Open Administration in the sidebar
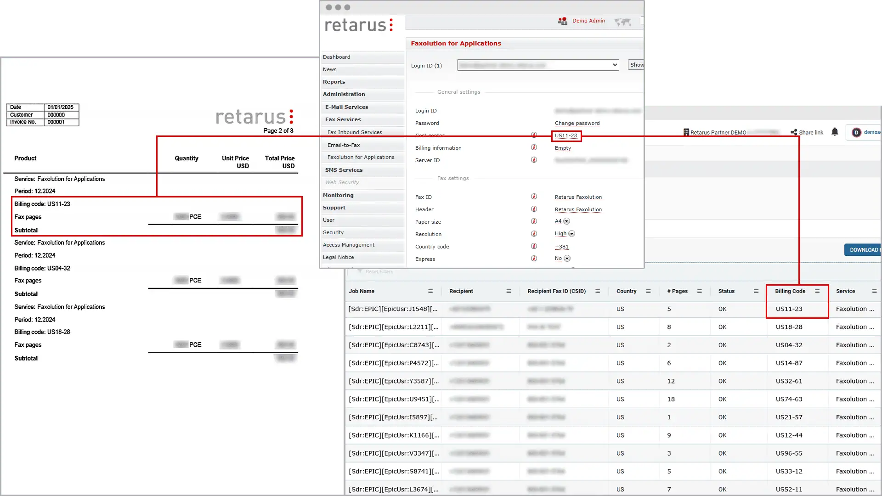This screenshot has height=496, width=882. point(363,94)
